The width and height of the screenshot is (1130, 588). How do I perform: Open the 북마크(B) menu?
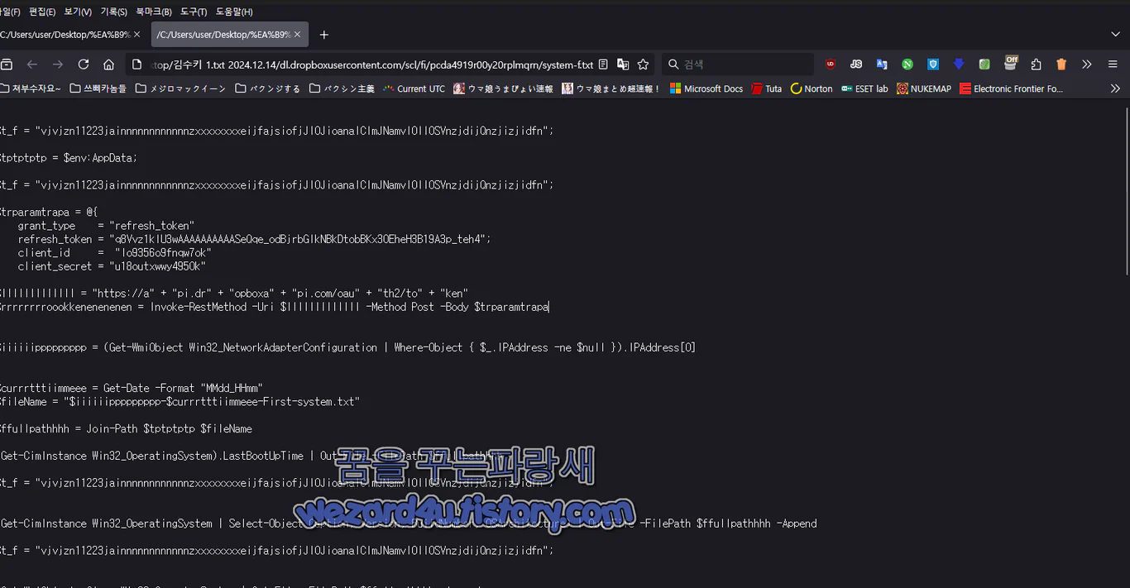point(154,12)
